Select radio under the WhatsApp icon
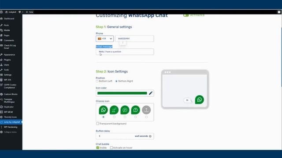This screenshot has width=282, height=158. point(104,117)
